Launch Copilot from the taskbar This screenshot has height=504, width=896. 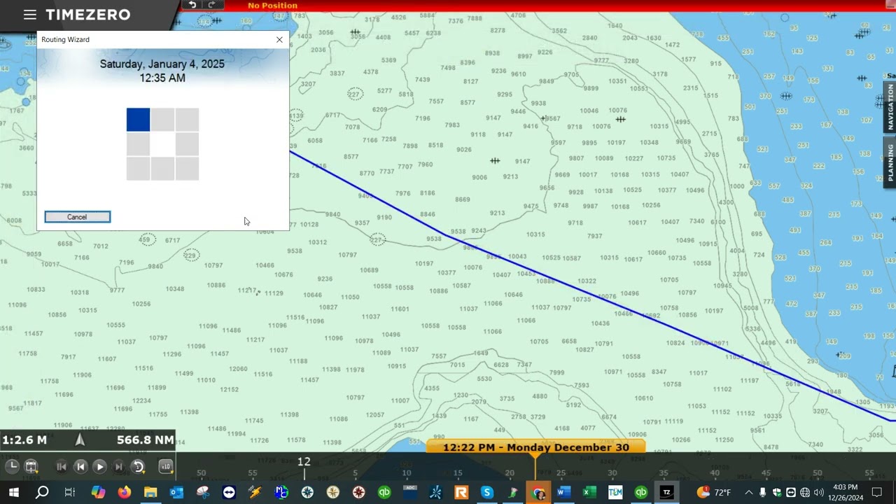pos(98,493)
